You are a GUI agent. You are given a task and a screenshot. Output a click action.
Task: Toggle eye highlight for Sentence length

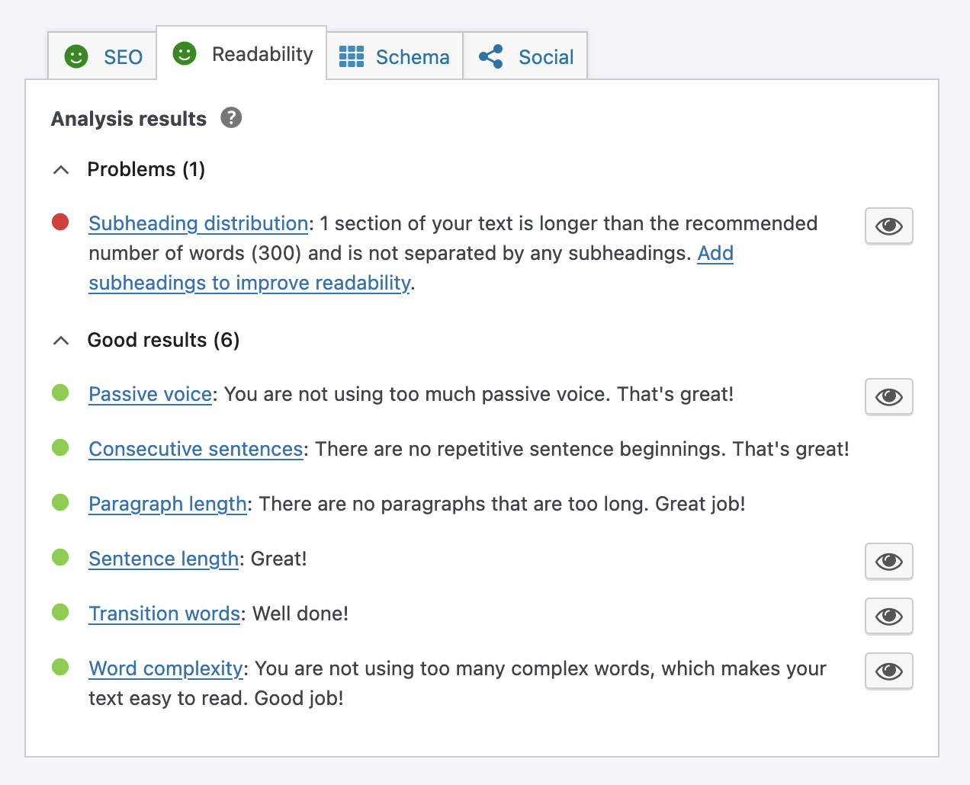tap(889, 561)
